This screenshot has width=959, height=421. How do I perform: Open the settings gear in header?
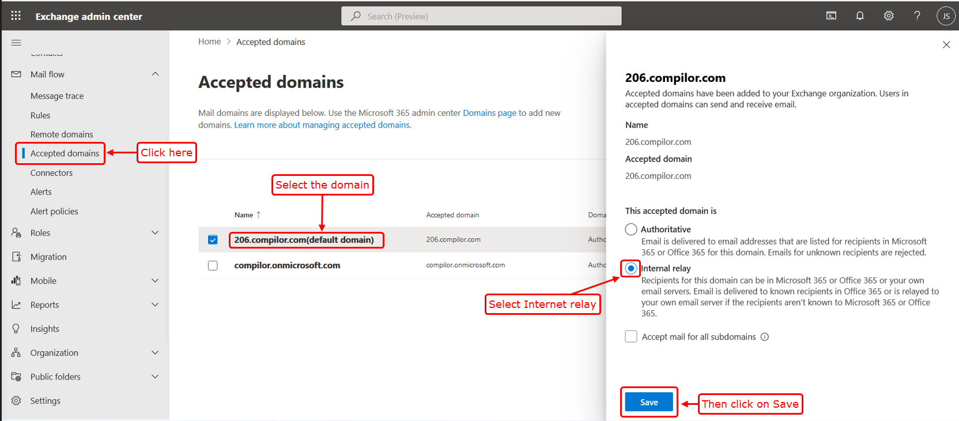click(889, 16)
